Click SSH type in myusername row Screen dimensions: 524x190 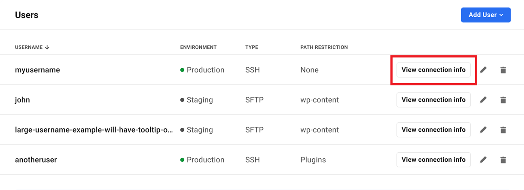[253, 70]
